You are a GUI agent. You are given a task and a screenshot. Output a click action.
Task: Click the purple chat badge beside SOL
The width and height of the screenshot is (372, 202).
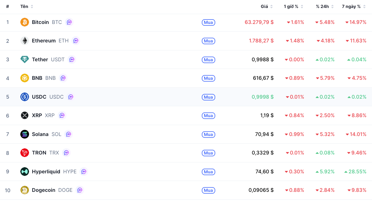click(x=69, y=134)
